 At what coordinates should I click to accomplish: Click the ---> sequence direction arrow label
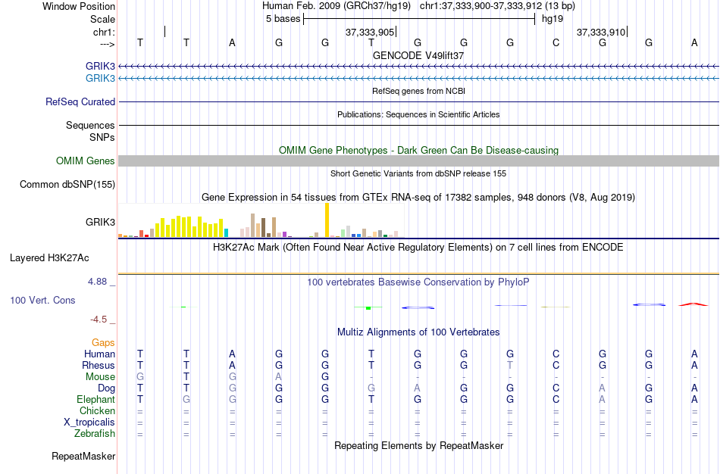(107, 44)
